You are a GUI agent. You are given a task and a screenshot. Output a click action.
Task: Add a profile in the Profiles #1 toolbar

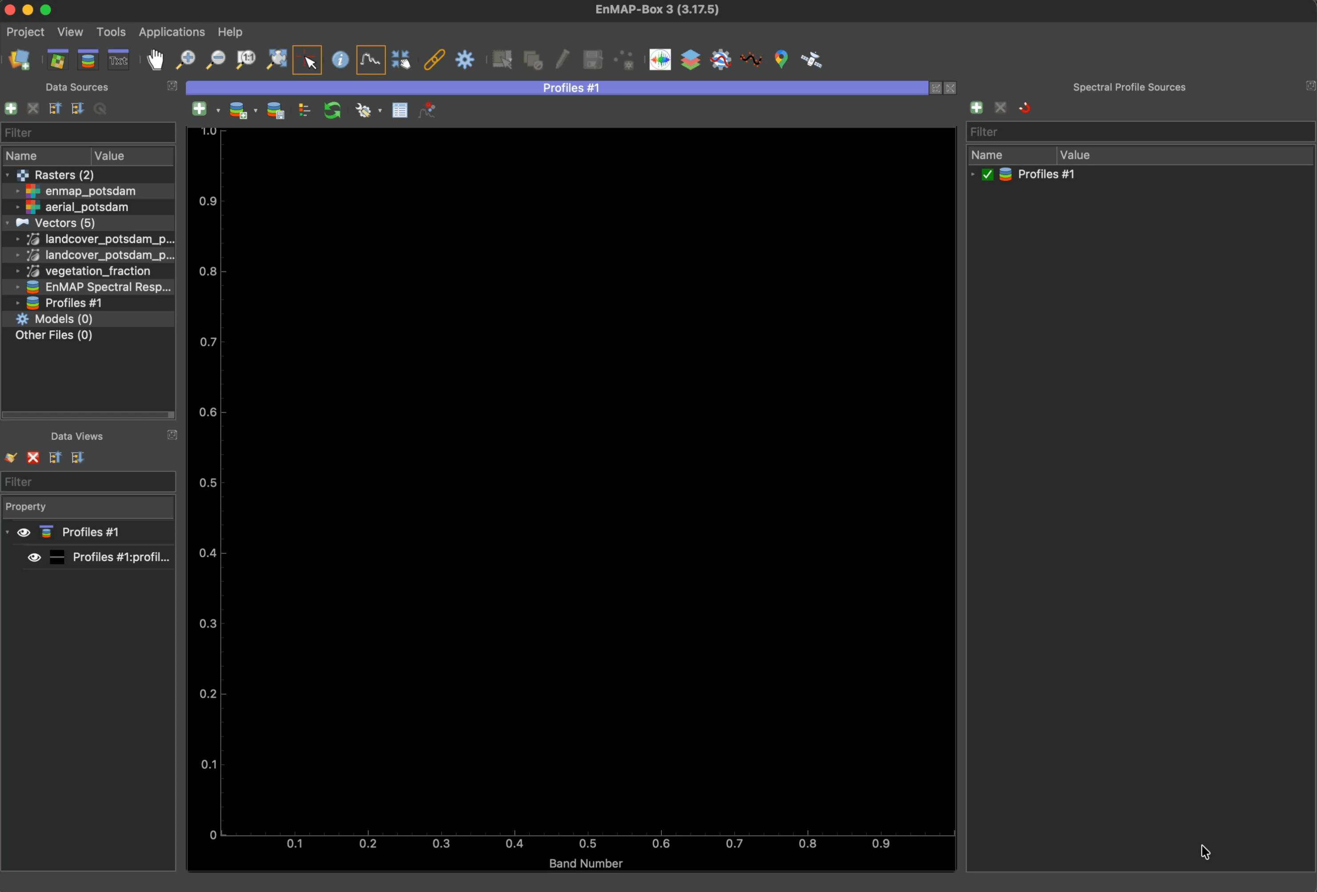(199, 109)
